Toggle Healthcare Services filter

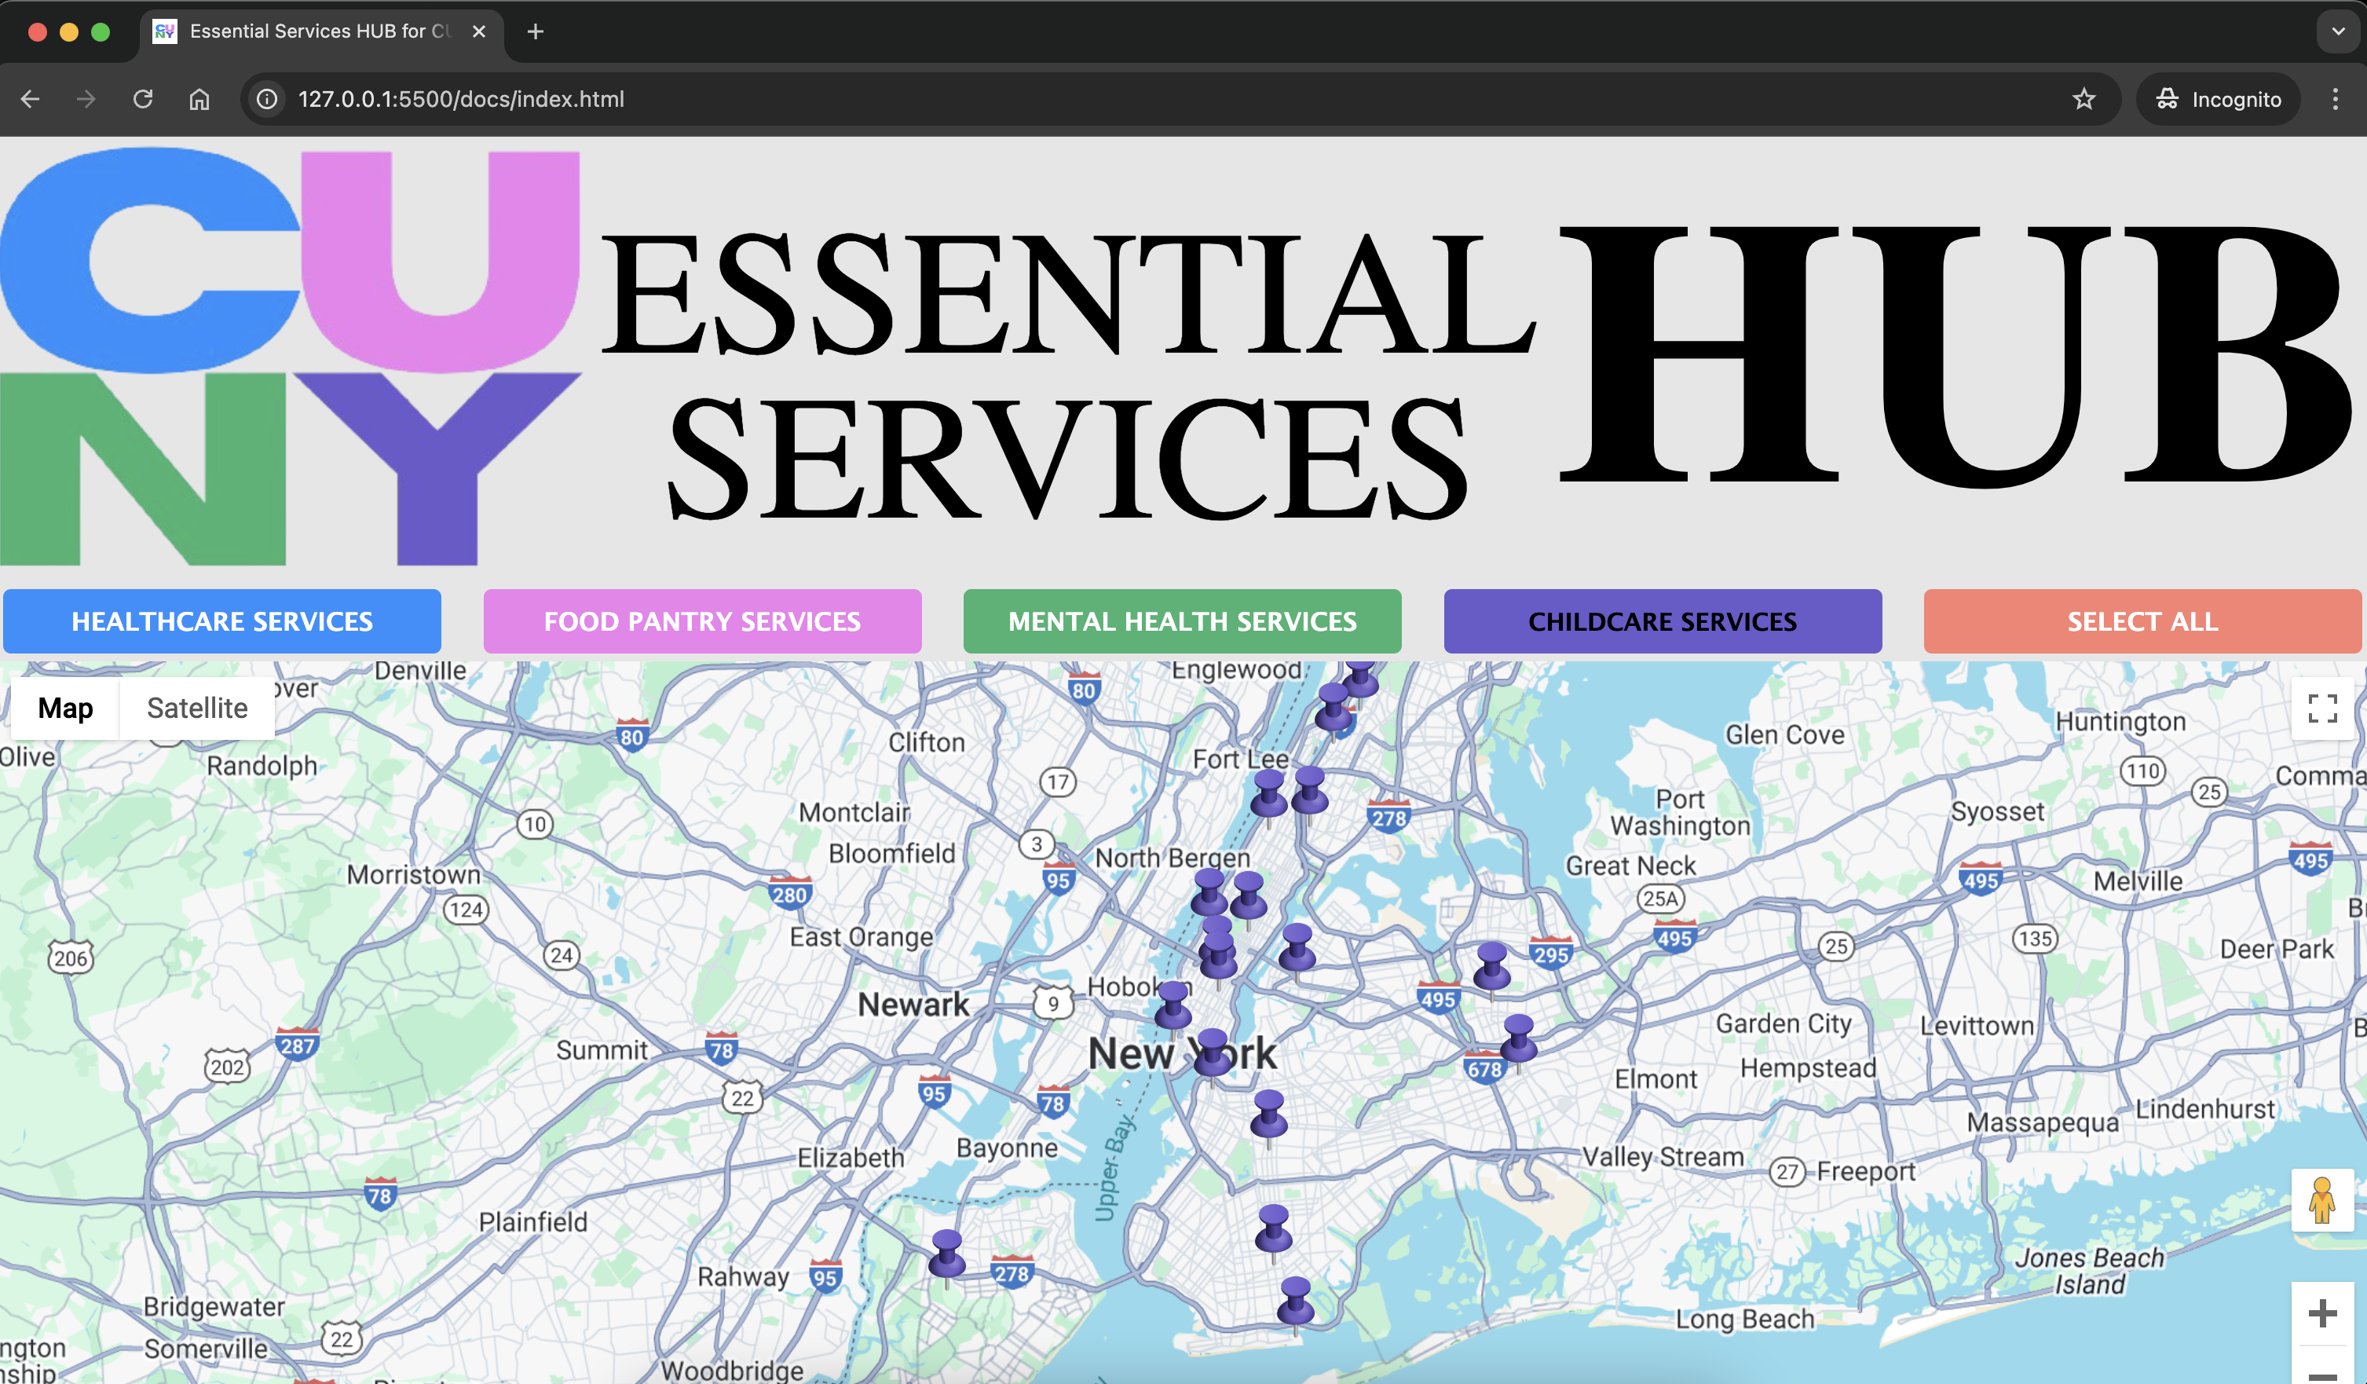click(x=221, y=621)
